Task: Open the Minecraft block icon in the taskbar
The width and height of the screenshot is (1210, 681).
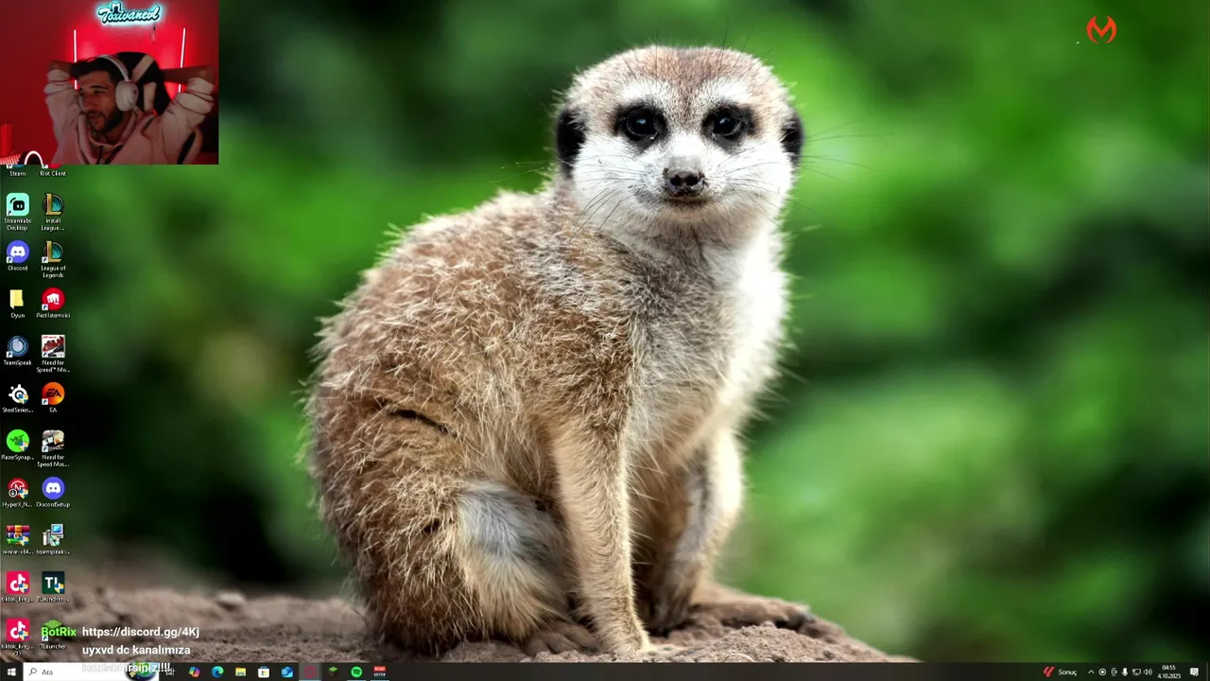Action: click(x=333, y=672)
